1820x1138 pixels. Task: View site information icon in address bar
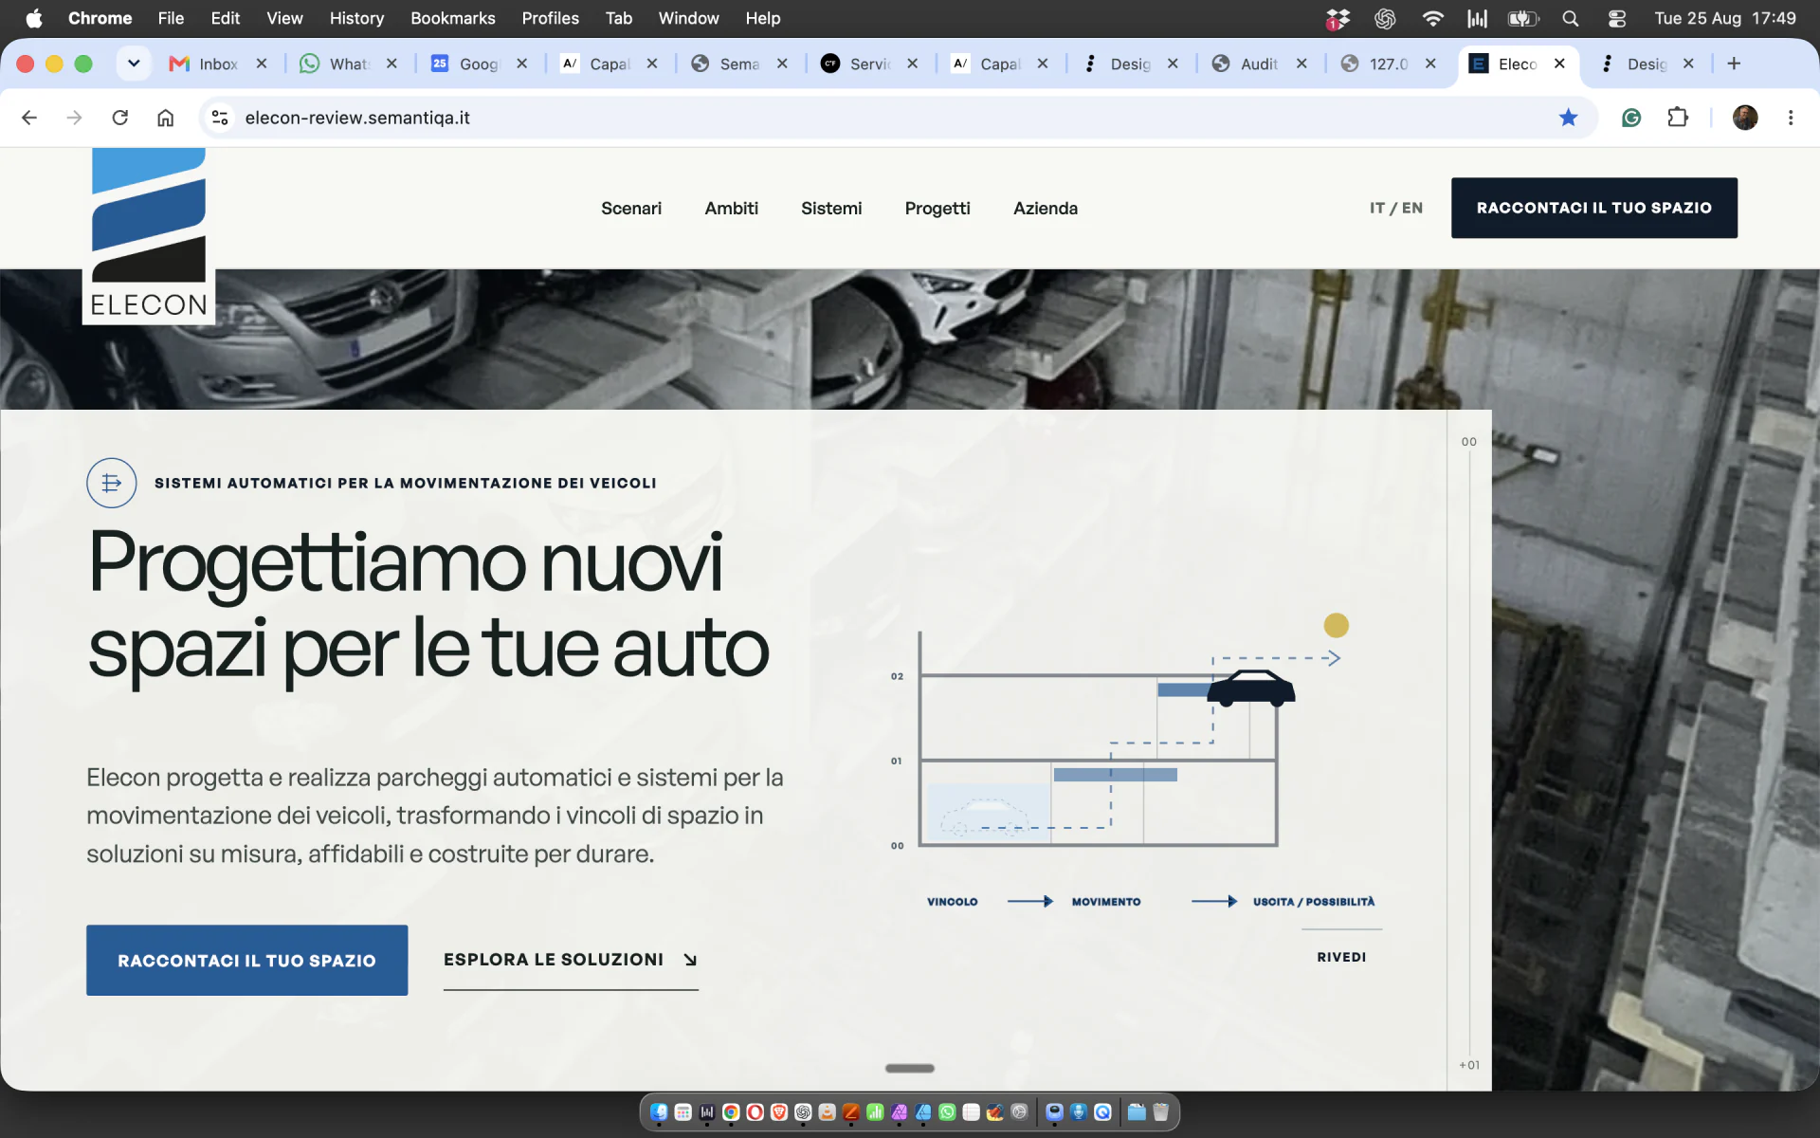pyautogui.click(x=220, y=118)
